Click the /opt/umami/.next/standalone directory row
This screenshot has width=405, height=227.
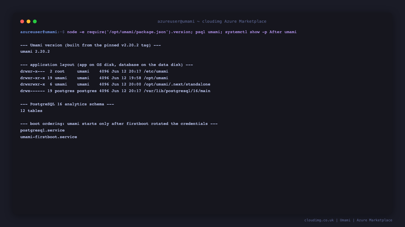[115, 84]
